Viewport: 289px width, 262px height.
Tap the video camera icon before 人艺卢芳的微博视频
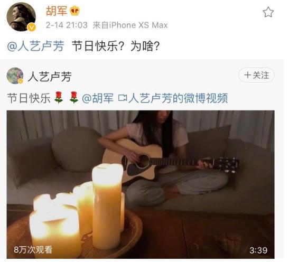coord(123,98)
